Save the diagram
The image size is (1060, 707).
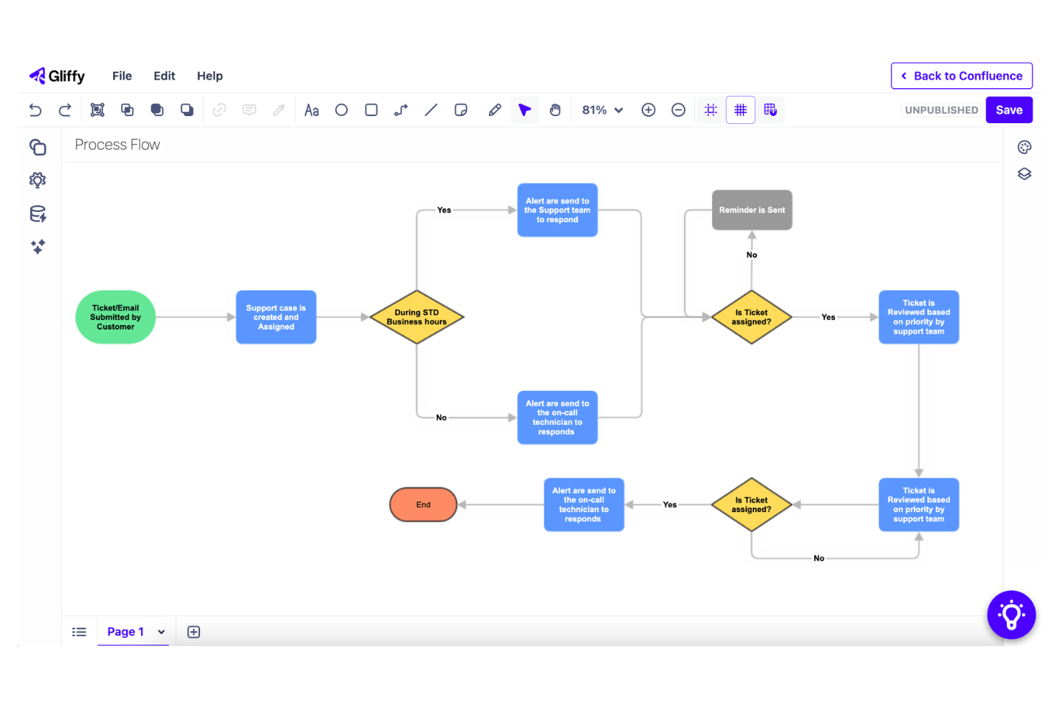[1009, 110]
